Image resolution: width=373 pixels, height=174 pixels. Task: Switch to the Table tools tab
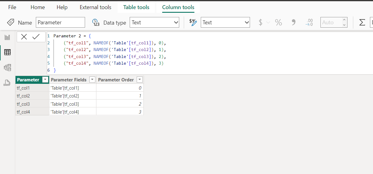point(136,7)
